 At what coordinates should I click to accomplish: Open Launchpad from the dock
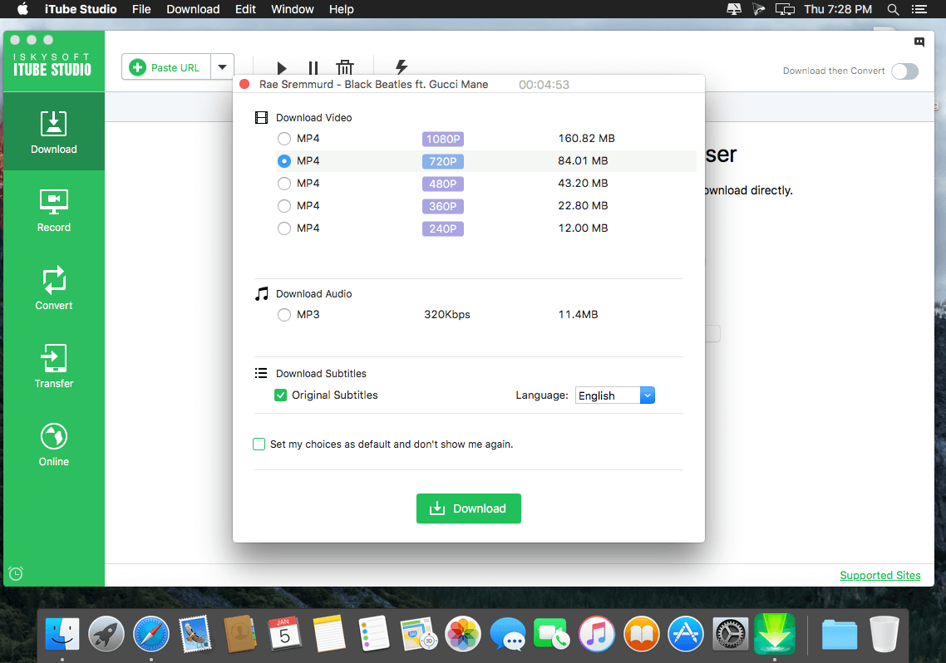click(x=106, y=634)
